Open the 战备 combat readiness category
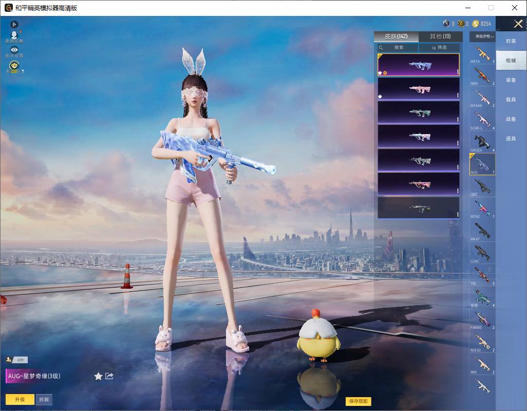 pos(511,119)
